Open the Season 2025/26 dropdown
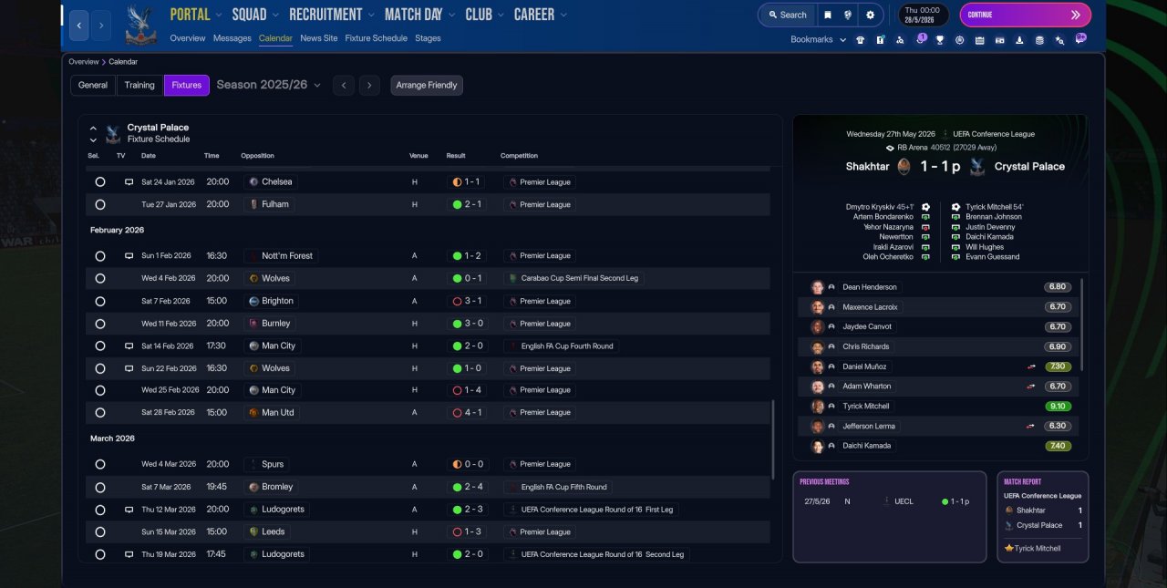 (x=269, y=85)
